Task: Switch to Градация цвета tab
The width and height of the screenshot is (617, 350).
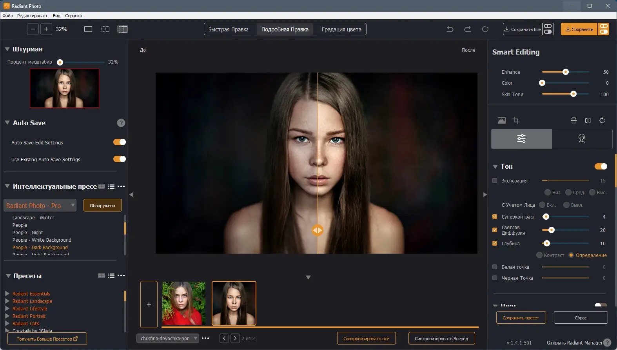Action: point(341,29)
